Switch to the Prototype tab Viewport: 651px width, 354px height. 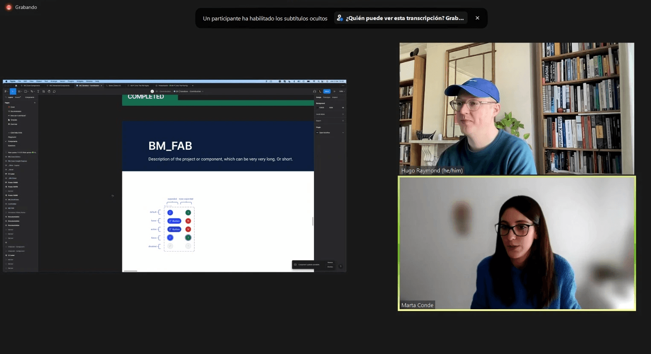(327, 97)
